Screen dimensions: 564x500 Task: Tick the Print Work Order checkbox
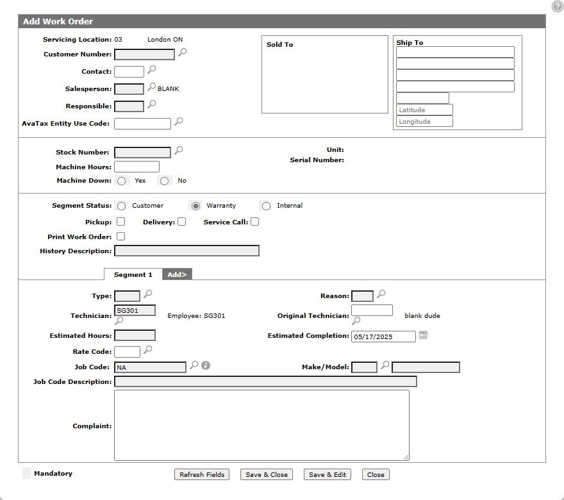121,237
